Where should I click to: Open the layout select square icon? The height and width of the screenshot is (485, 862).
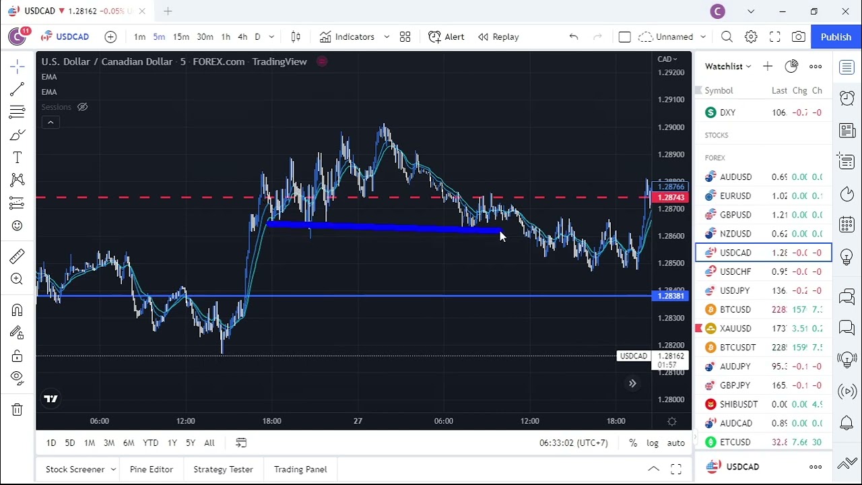624,37
